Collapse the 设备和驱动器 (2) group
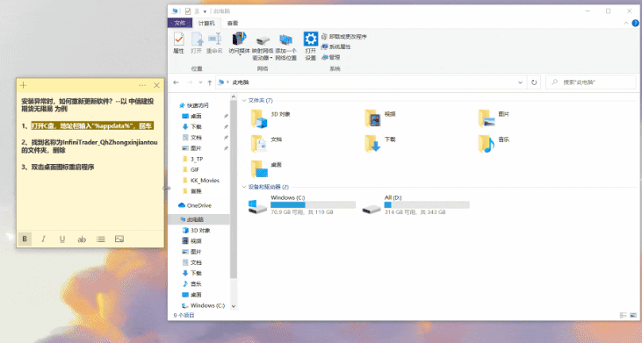Image resolution: width=642 pixels, height=343 pixels. (244, 187)
